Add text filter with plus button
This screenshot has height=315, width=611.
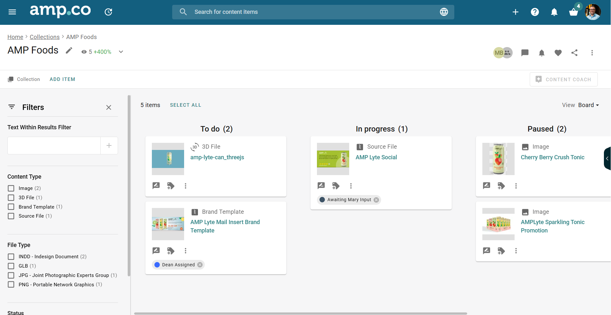tap(109, 145)
